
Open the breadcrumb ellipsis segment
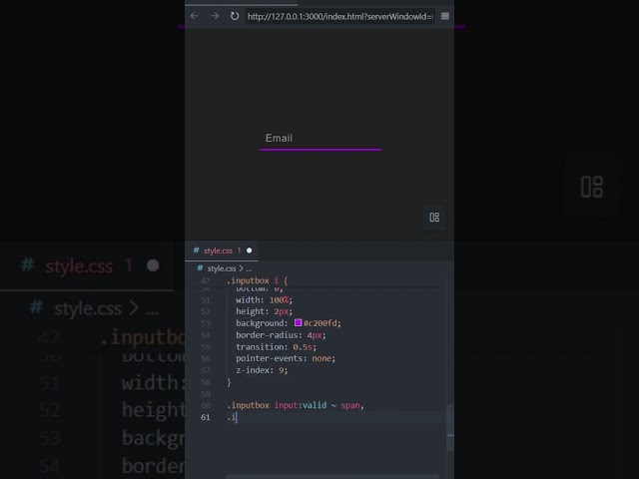pyautogui.click(x=249, y=268)
